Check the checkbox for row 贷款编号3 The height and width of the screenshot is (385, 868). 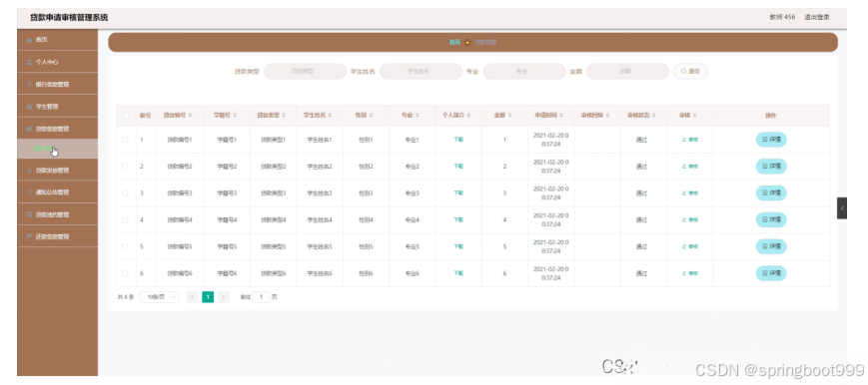coord(126,193)
